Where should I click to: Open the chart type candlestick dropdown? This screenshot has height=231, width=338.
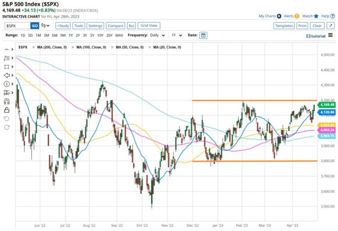(46, 25)
